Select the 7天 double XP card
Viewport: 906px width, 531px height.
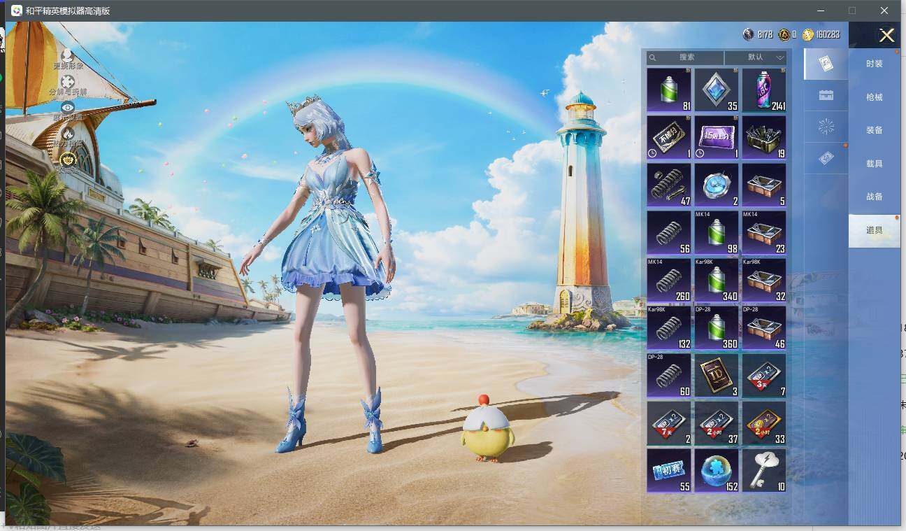tap(669, 423)
